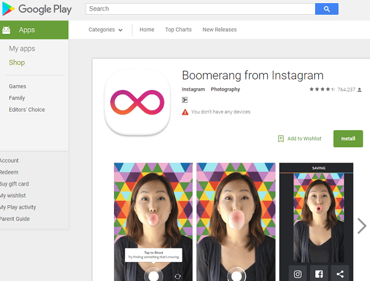Click the shutter button in second screenshot
Image resolution: width=370 pixels, height=281 pixels.
(x=236, y=274)
